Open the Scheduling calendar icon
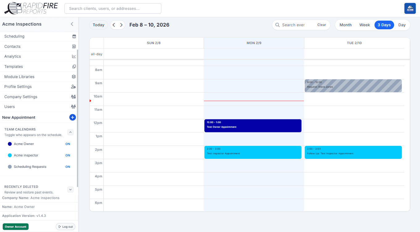This screenshot has width=420, height=232. (x=74, y=36)
